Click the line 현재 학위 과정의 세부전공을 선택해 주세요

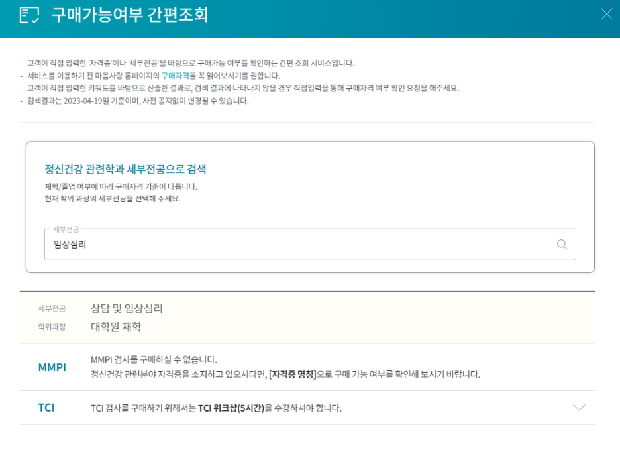point(113,199)
